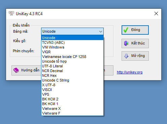The height and width of the screenshot is (124, 167).
Task: Choose Vietware X option
Action: [x=72, y=108]
